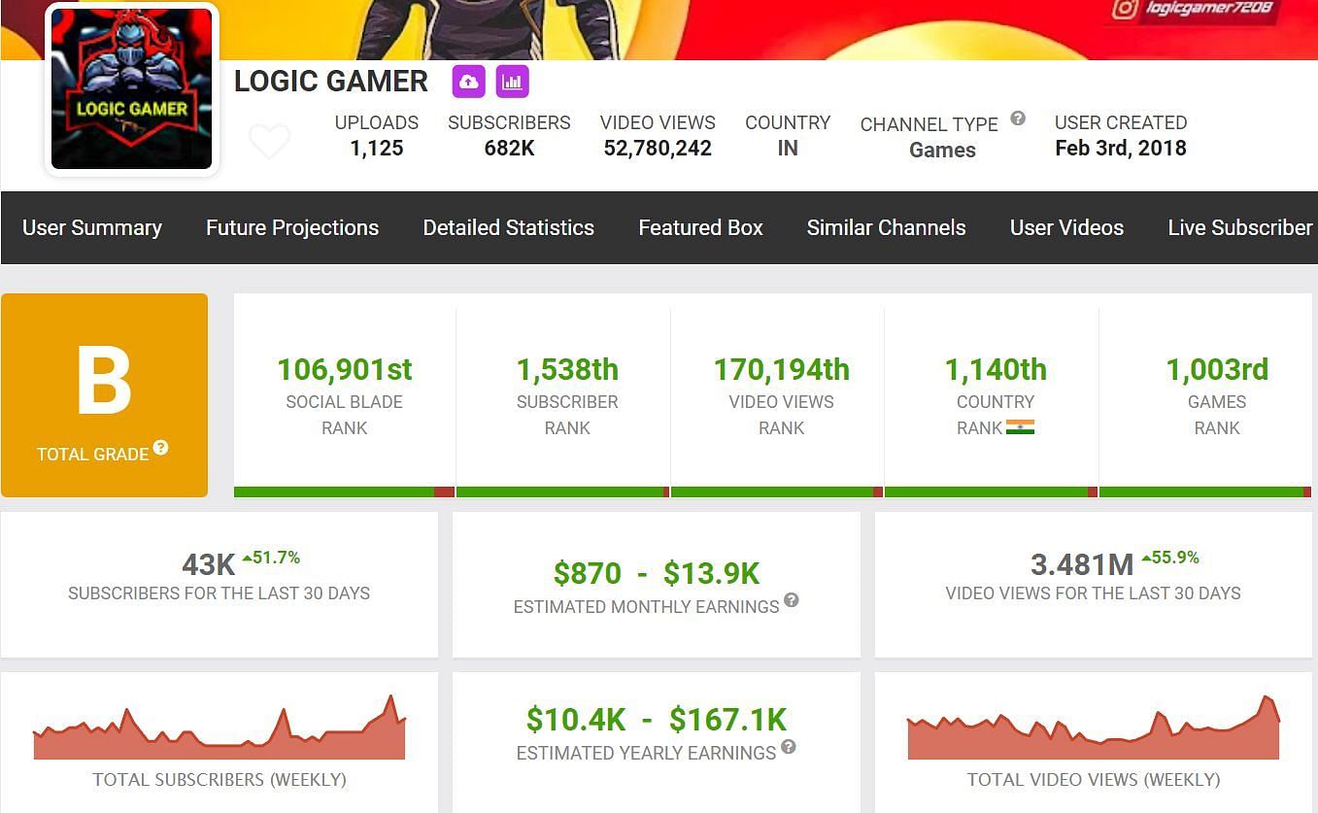The height and width of the screenshot is (813, 1318).
Task: Click the India flag beside Country Rank
Action: point(1020,427)
